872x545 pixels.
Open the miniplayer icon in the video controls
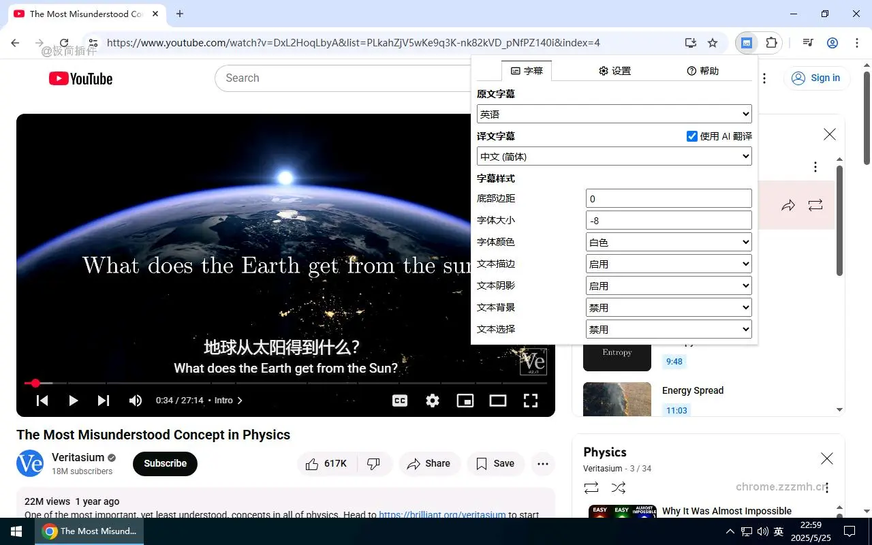pos(465,401)
